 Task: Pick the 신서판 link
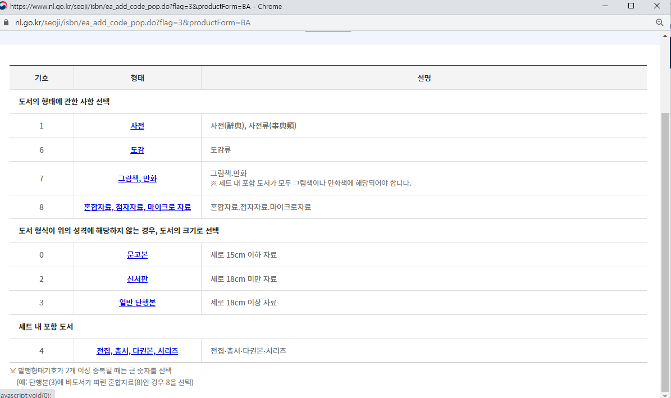click(x=138, y=279)
